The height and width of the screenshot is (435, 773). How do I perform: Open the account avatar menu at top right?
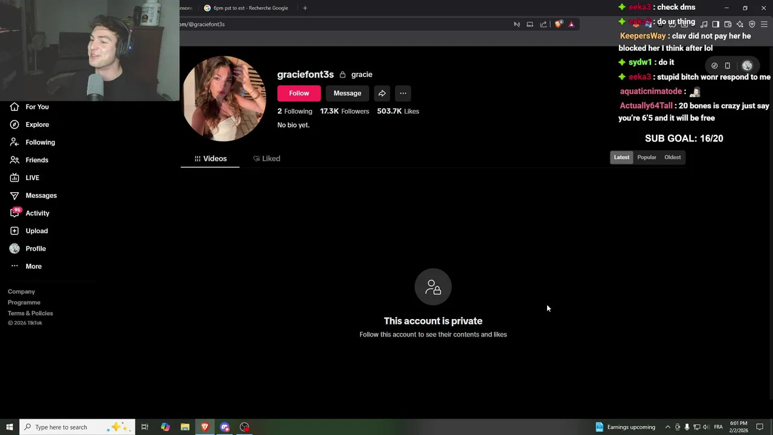pos(747,66)
